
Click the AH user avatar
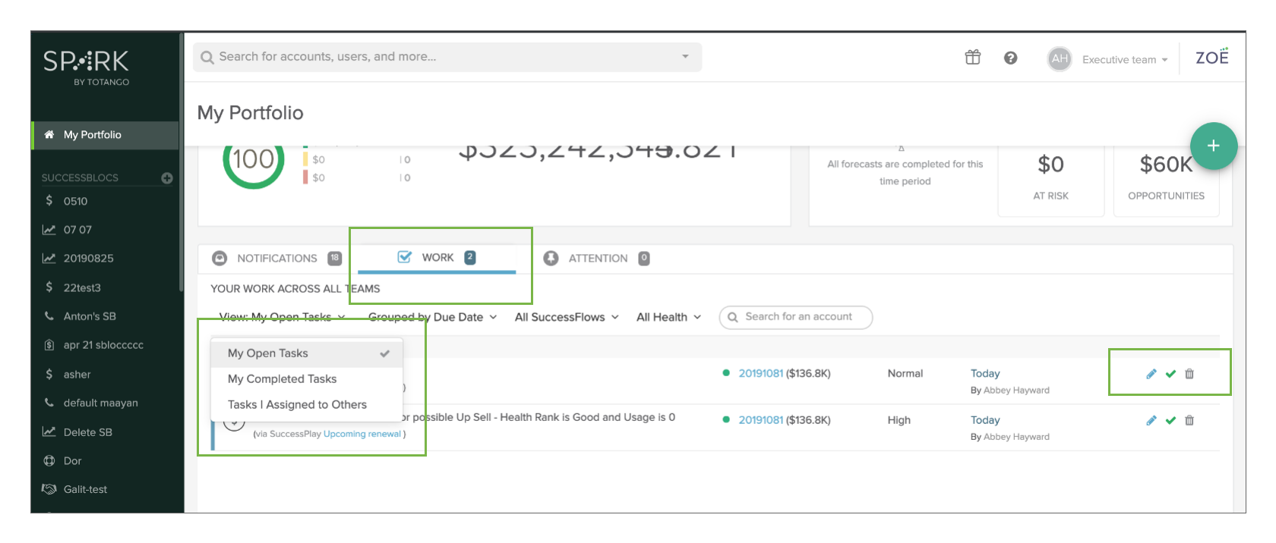coord(1060,58)
